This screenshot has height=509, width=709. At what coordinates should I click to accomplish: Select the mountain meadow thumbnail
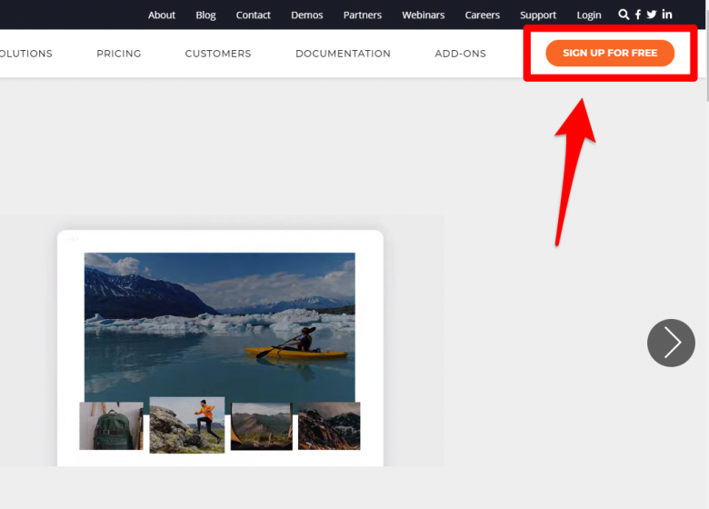pyautogui.click(x=262, y=426)
